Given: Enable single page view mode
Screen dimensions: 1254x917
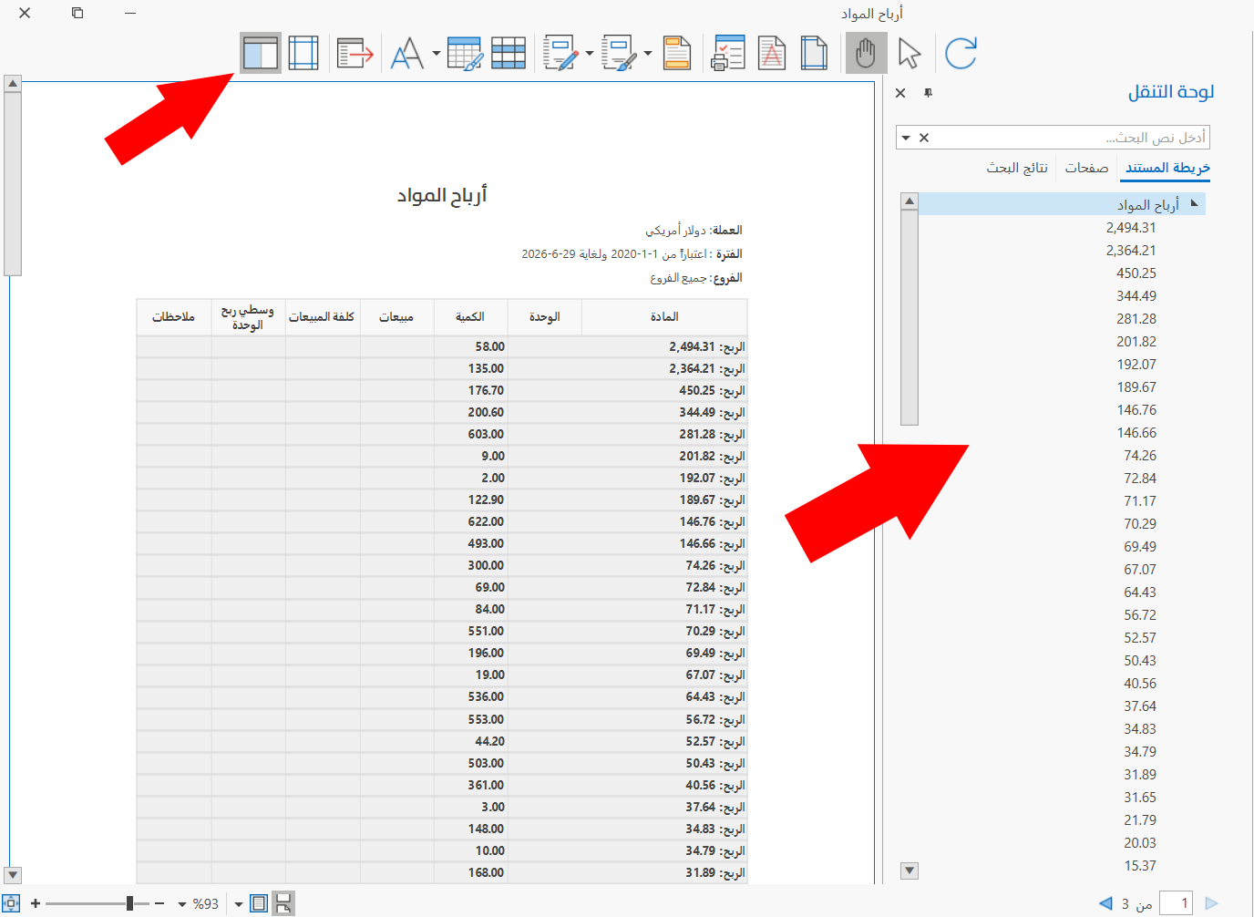Looking at the screenshot, I should 259,903.
